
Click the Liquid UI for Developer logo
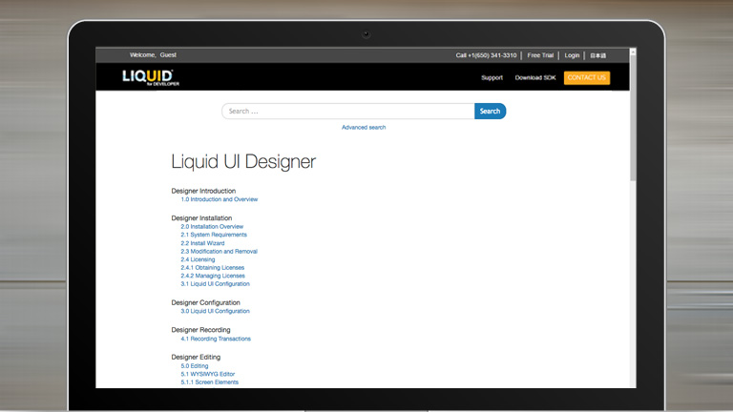pos(151,76)
